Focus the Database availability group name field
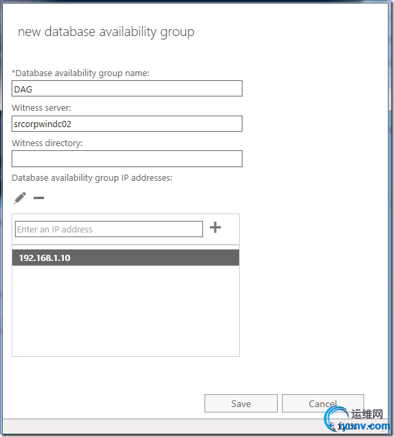The width and height of the screenshot is (394, 437). tap(127, 88)
